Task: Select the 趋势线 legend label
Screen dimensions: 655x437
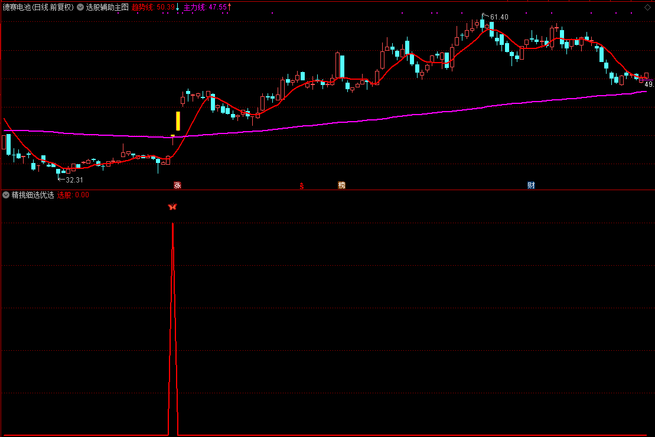Action: click(x=142, y=8)
